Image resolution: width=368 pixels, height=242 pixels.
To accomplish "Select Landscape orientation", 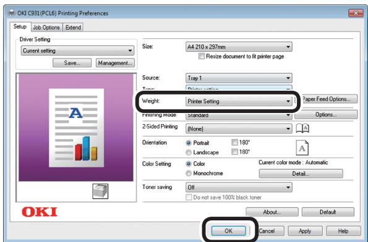I will [189, 152].
